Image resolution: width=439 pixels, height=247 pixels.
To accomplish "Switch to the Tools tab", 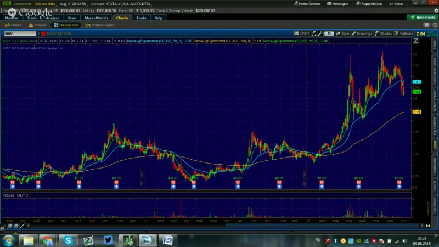I will click(x=141, y=18).
